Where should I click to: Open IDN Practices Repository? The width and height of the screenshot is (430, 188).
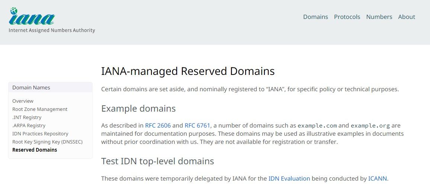40,133
